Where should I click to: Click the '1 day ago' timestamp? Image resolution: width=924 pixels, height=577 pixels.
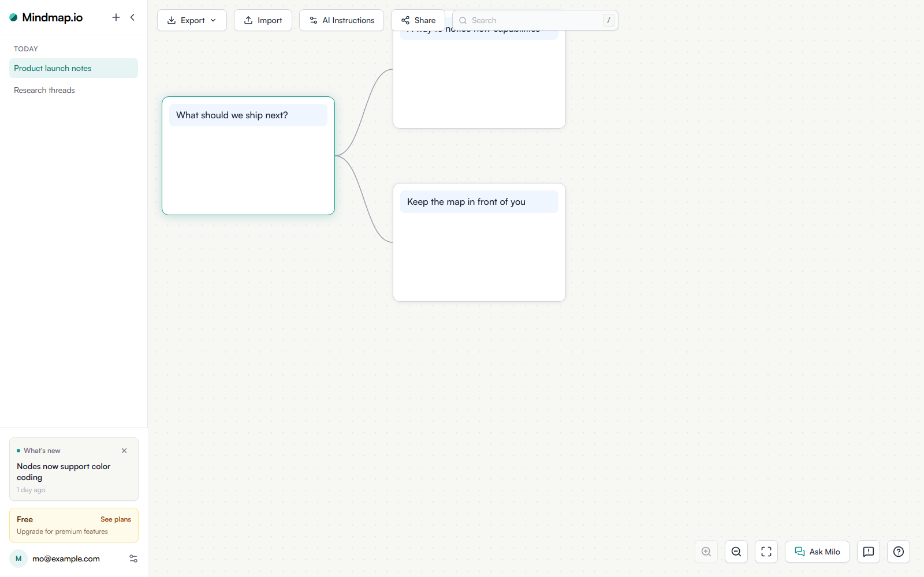31,490
